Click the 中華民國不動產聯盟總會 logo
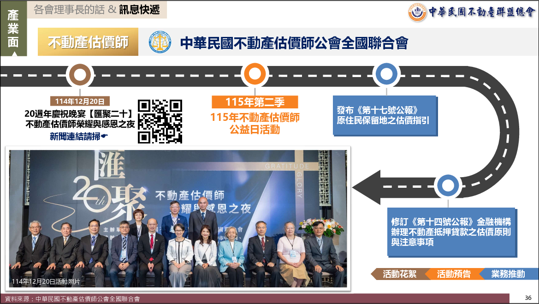This screenshot has width=539, height=304. tap(473, 12)
